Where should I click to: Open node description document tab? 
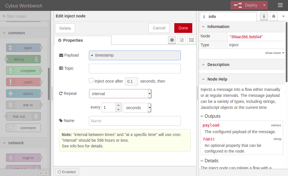click(x=181, y=40)
